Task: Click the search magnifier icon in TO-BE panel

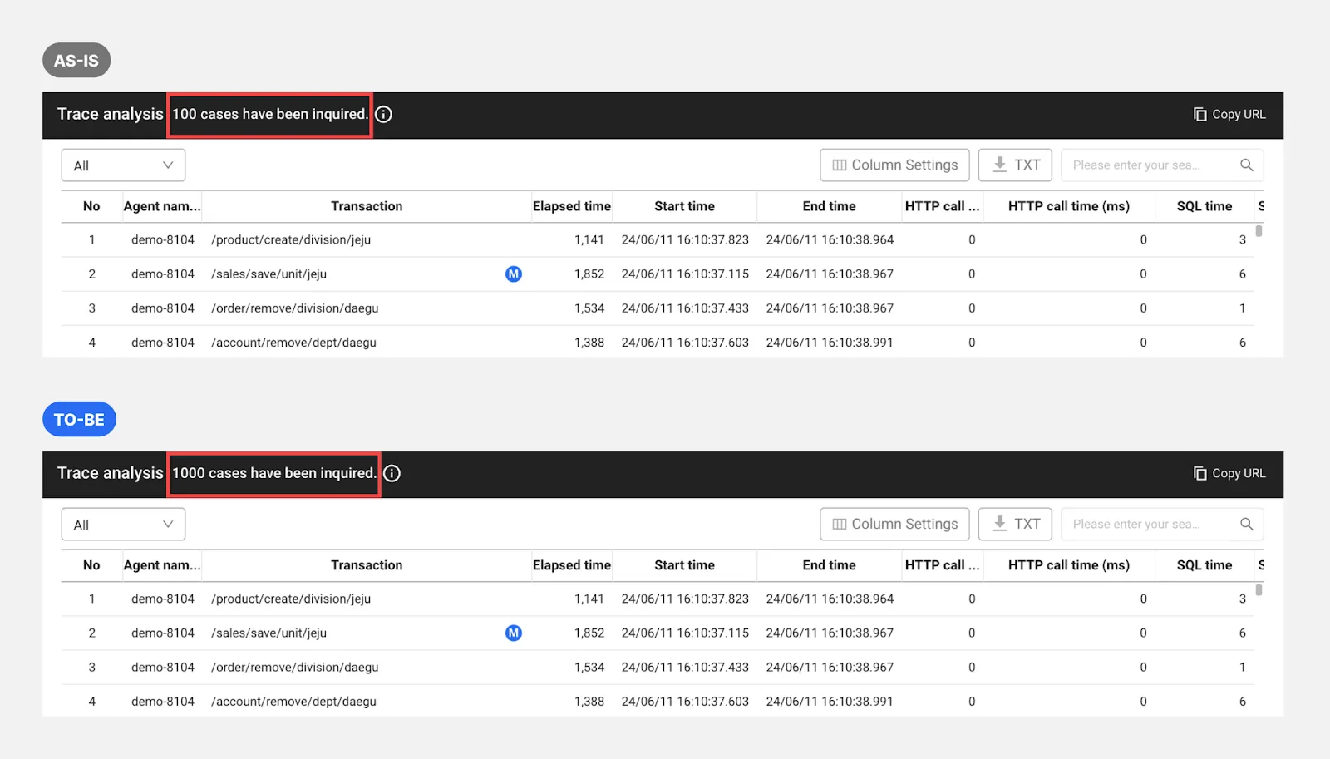Action: [x=1246, y=525]
